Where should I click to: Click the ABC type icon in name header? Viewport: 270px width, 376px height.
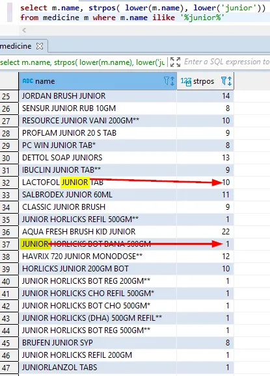27,81
